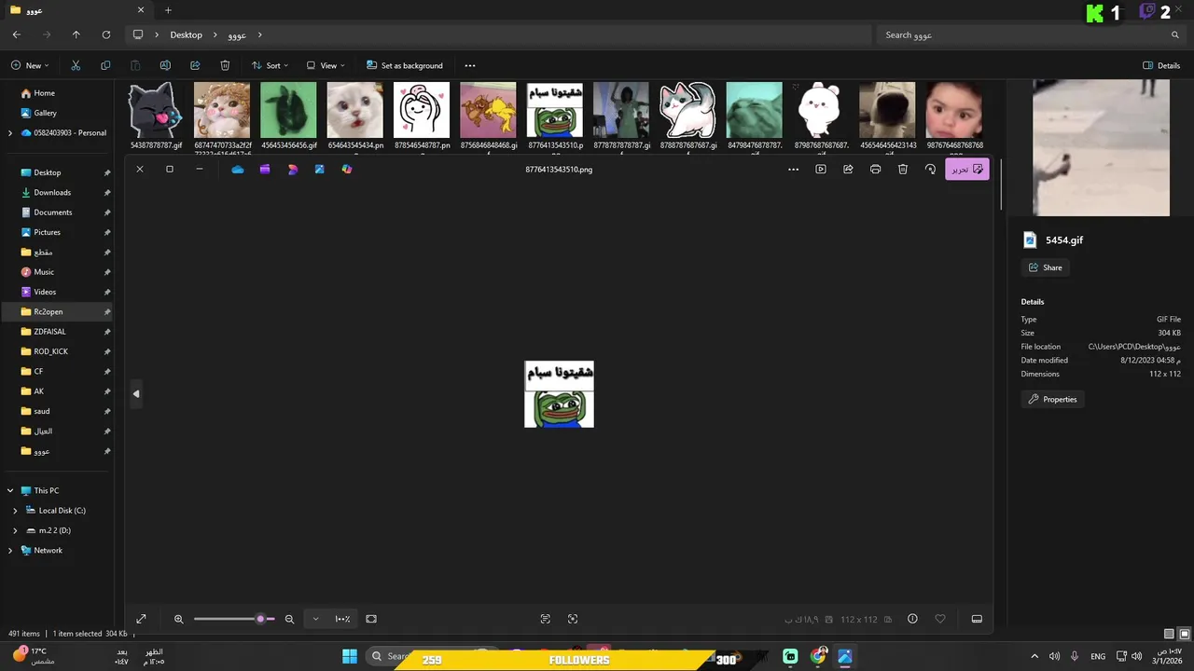Image resolution: width=1194 pixels, height=671 pixels.
Task: Switch to large thumbnails view layout icon
Action: coord(1185,634)
